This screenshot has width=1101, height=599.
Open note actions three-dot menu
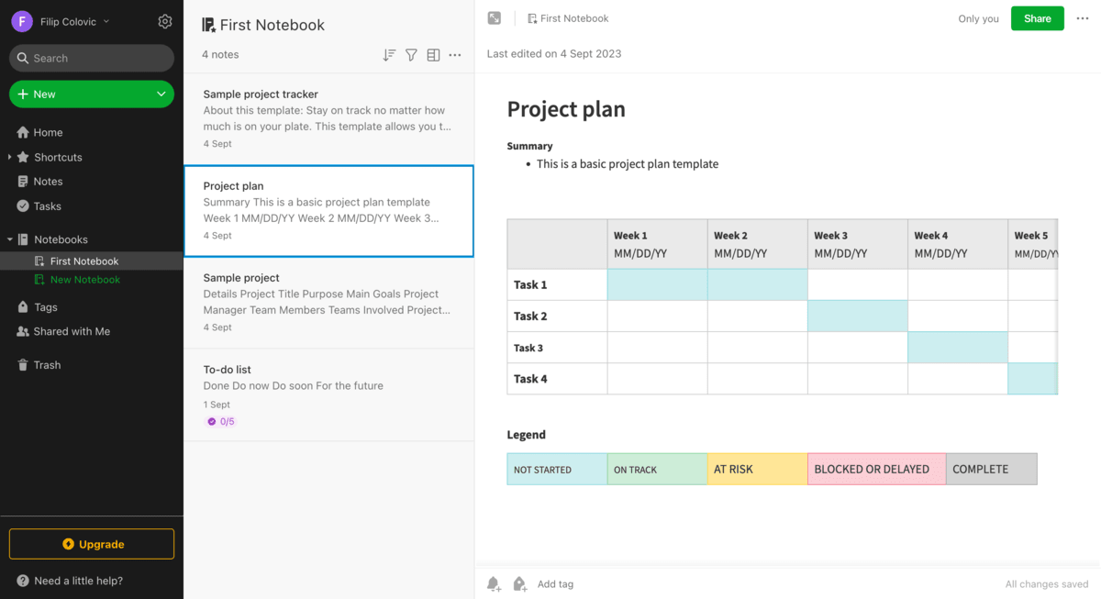(1083, 18)
